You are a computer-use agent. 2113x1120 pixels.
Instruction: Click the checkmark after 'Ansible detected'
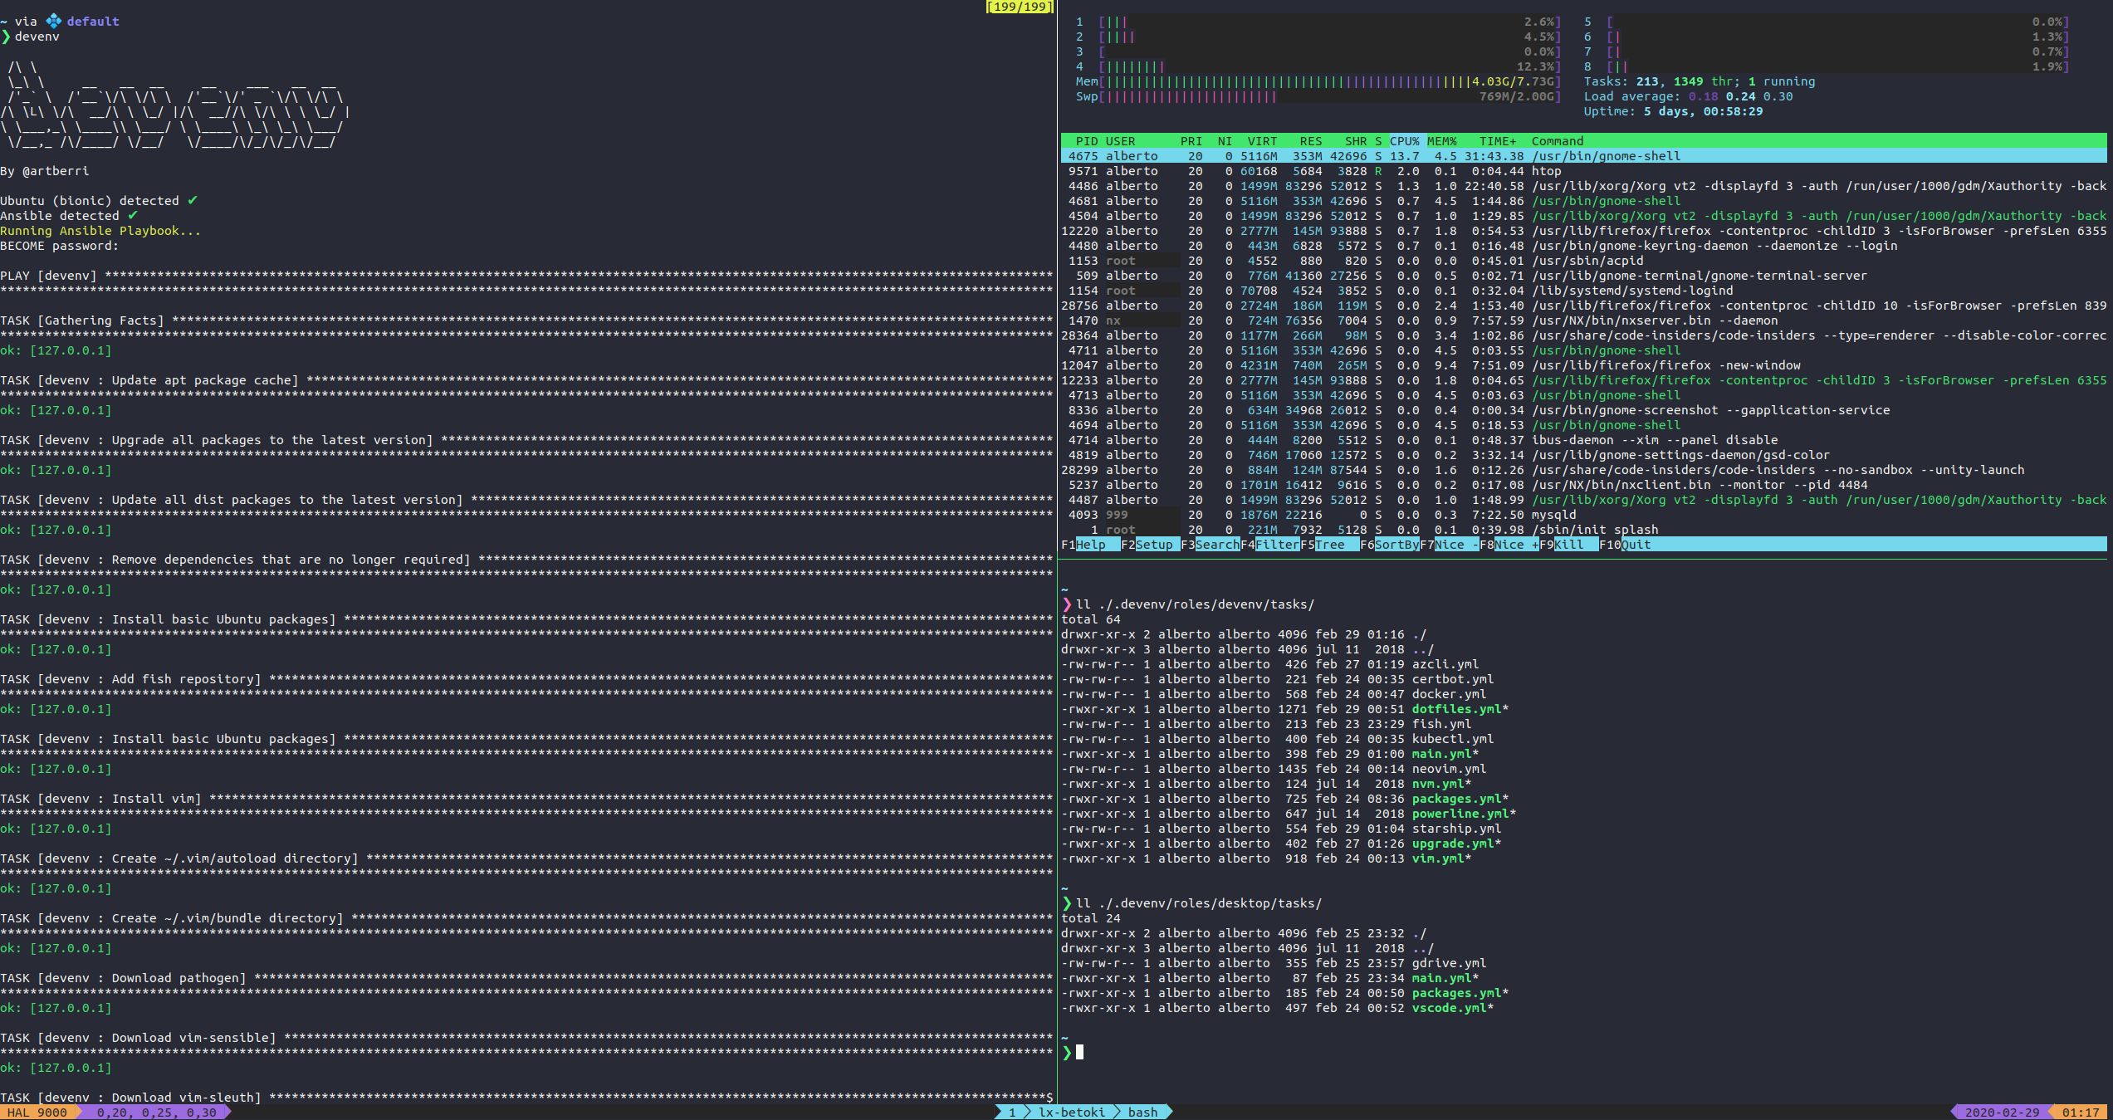132,215
